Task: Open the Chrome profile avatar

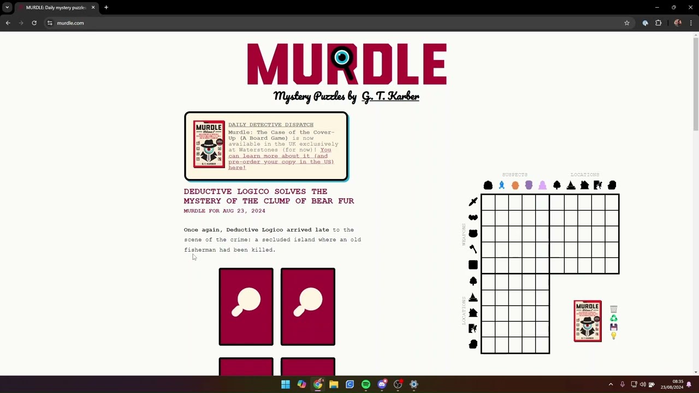Action: [x=678, y=23]
